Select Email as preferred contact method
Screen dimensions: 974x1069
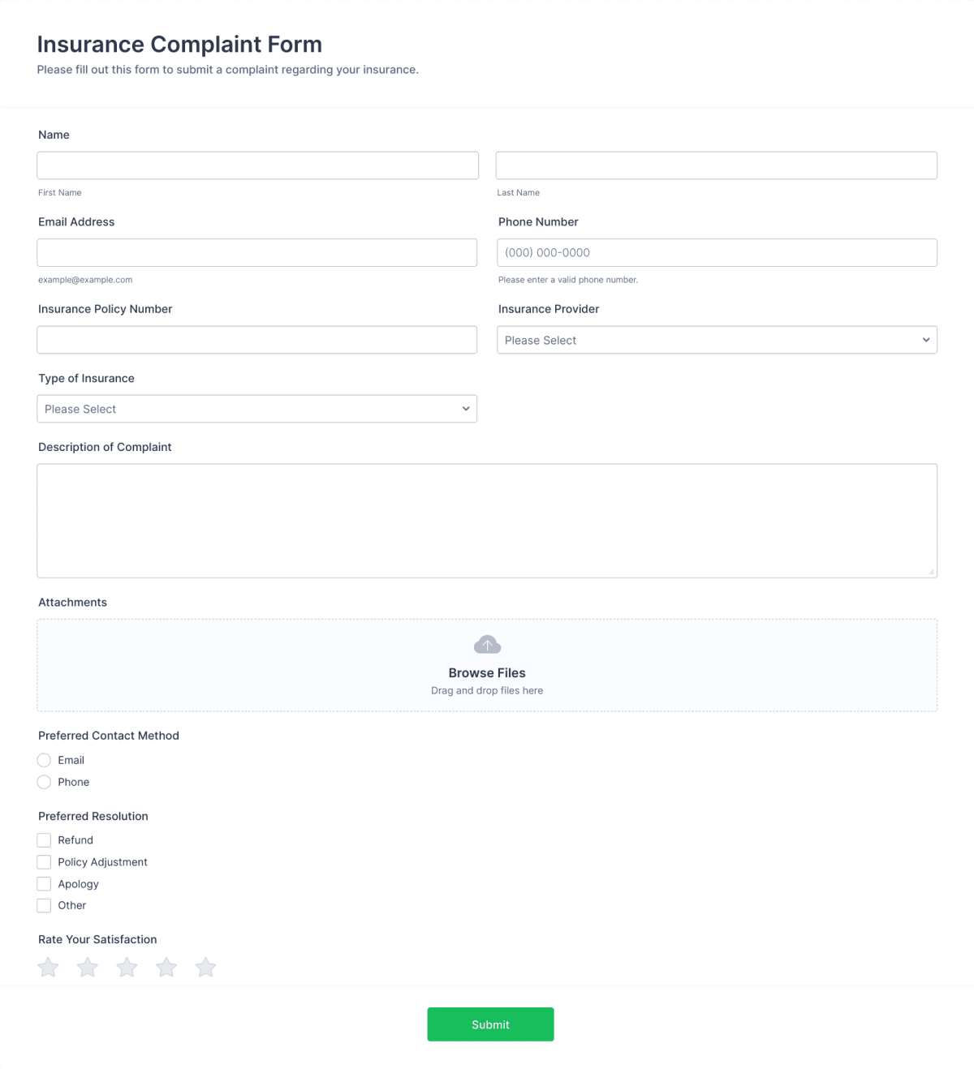click(44, 760)
